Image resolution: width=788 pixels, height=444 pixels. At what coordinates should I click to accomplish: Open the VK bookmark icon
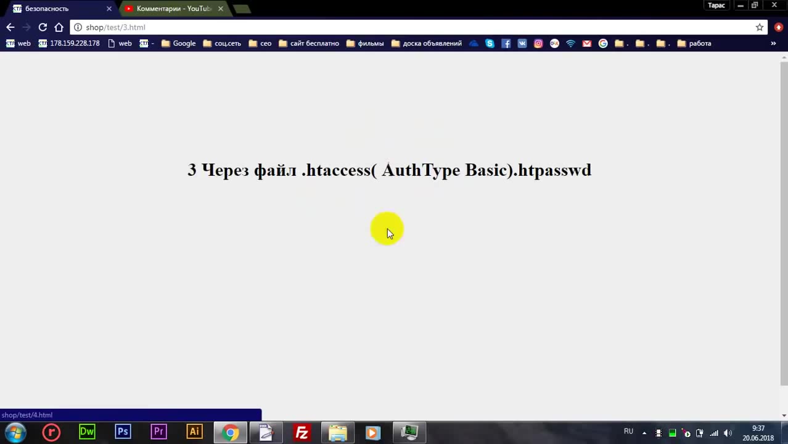522,43
